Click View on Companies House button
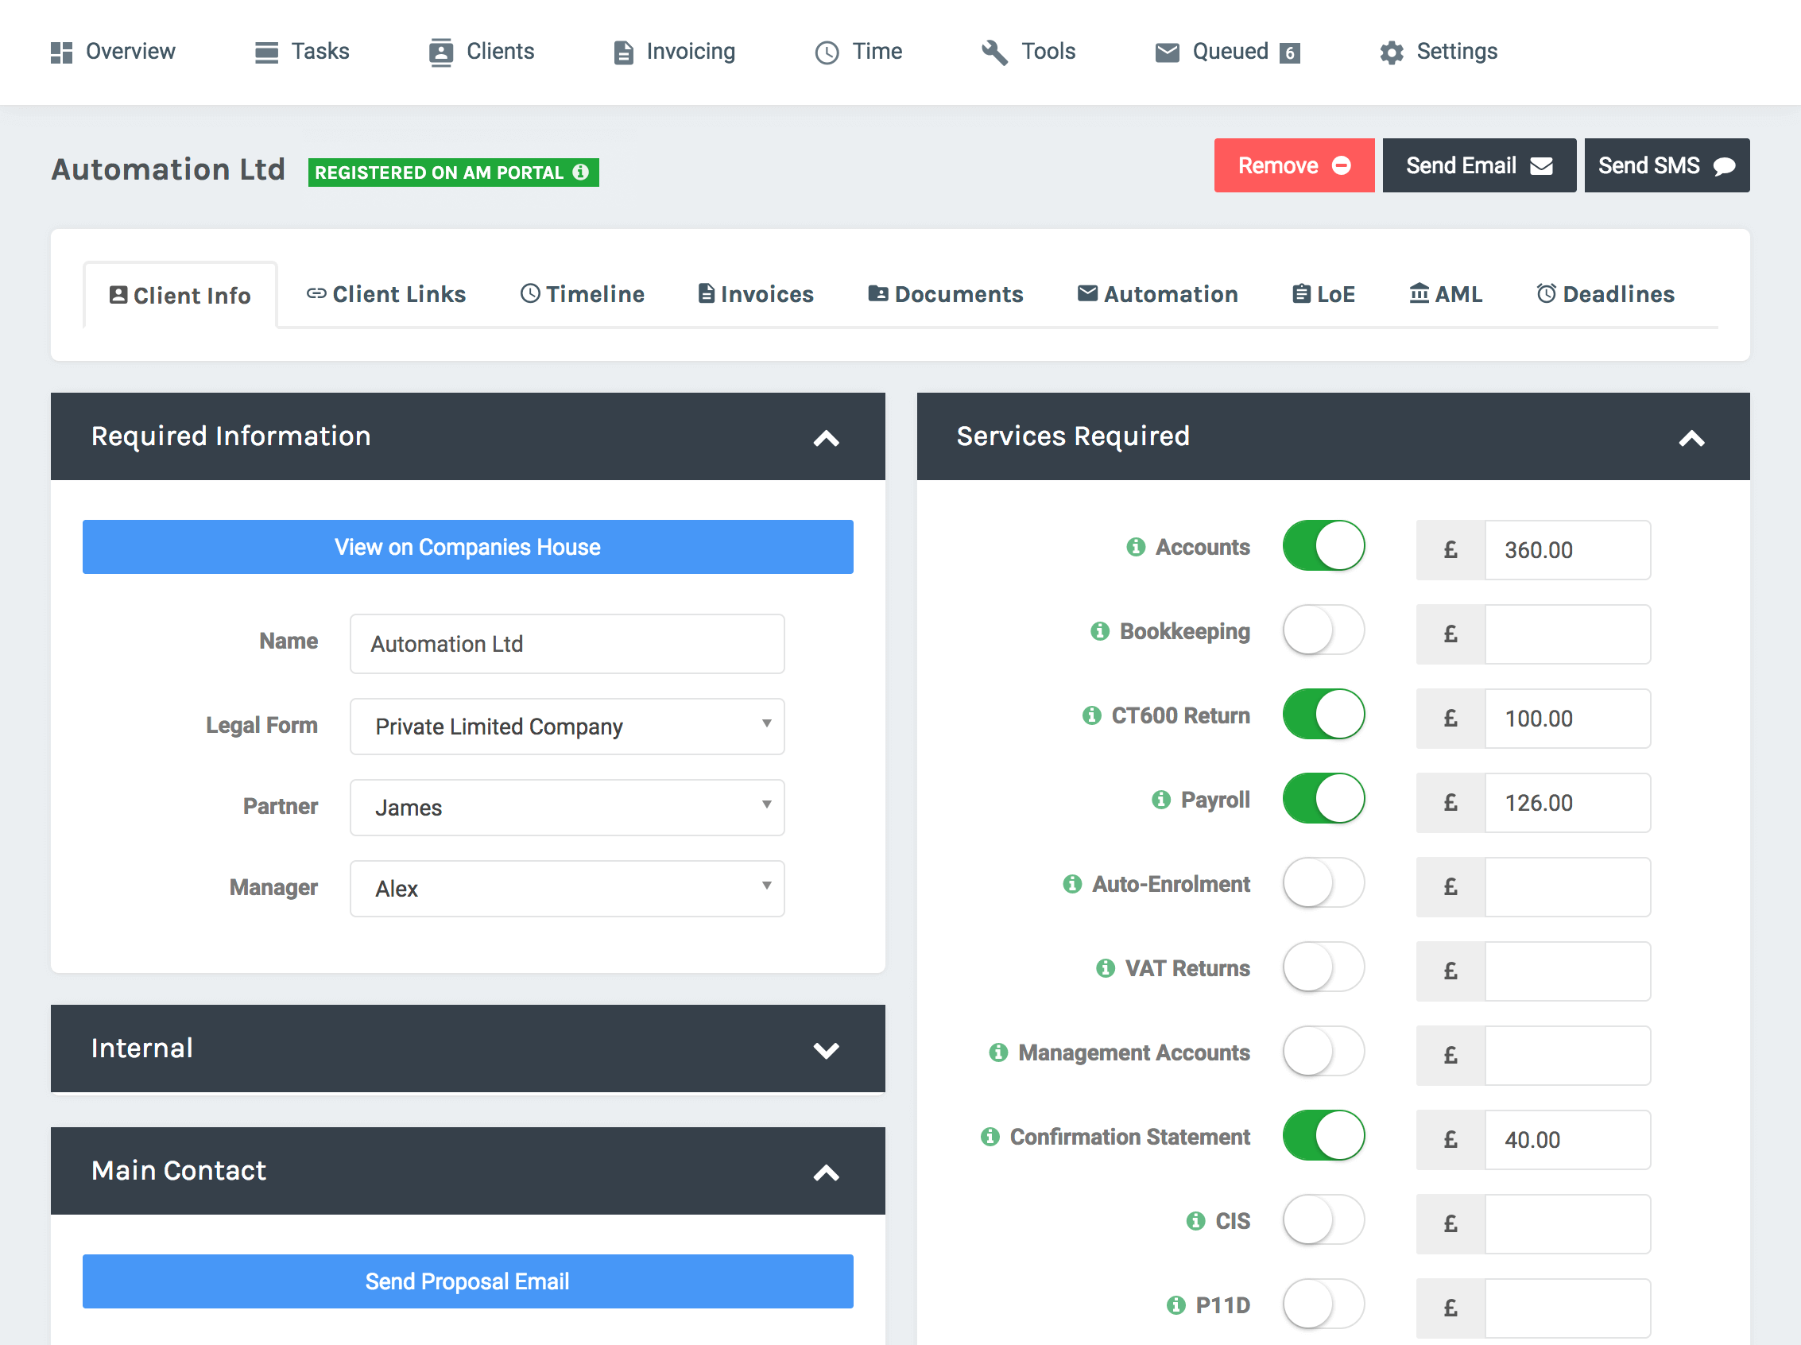Image resolution: width=1801 pixels, height=1345 pixels. [x=466, y=547]
